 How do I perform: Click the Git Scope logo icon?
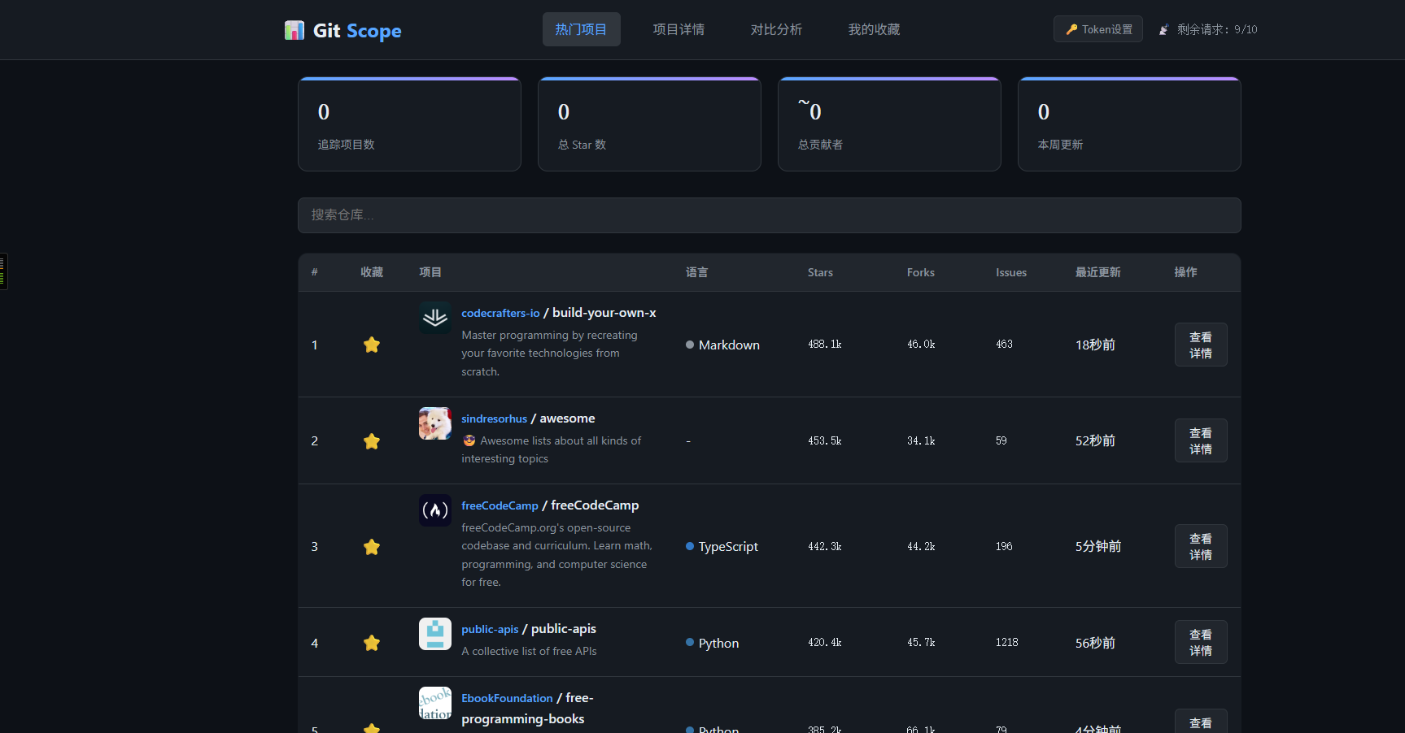[x=295, y=30]
